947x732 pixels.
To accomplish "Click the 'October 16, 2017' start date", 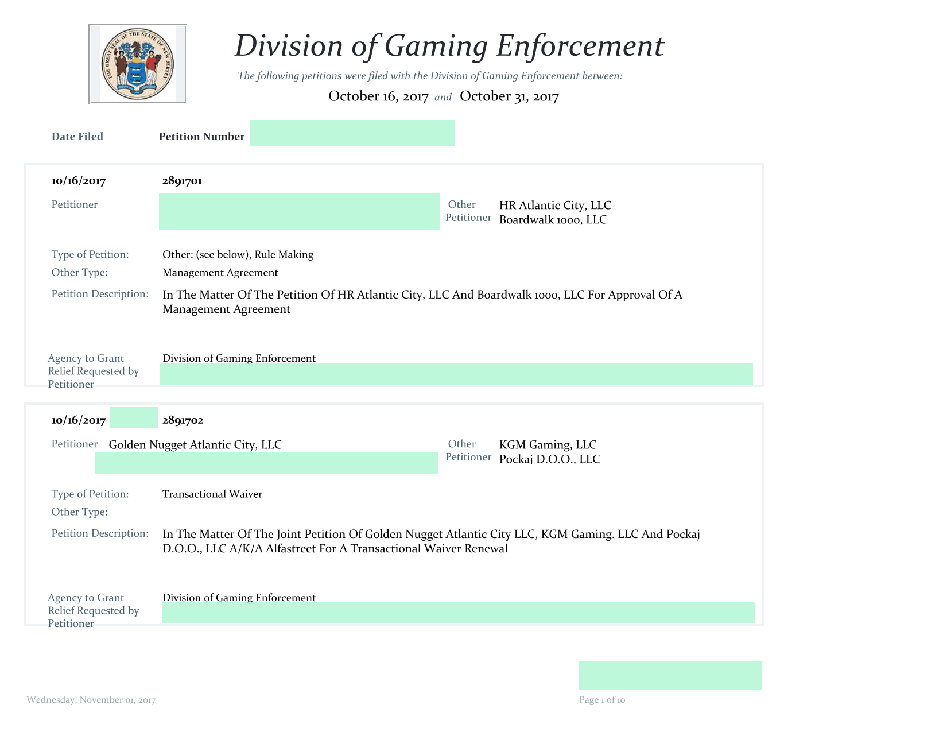I will click(x=378, y=96).
